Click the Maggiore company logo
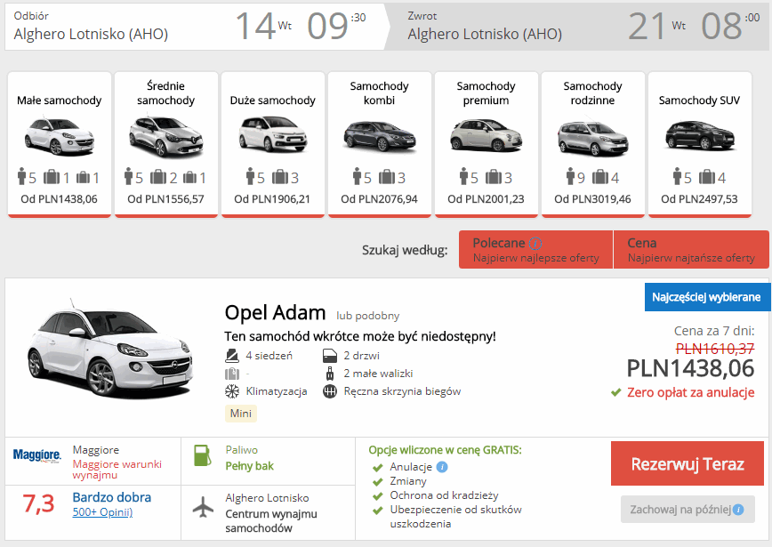 coord(37,454)
